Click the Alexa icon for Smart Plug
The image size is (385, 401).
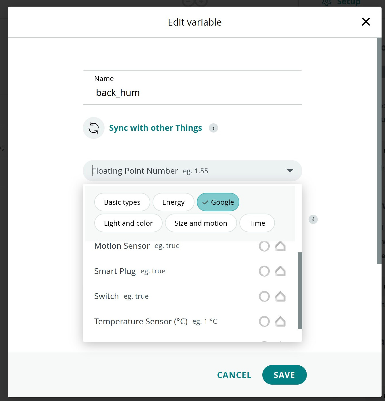point(264,271)
